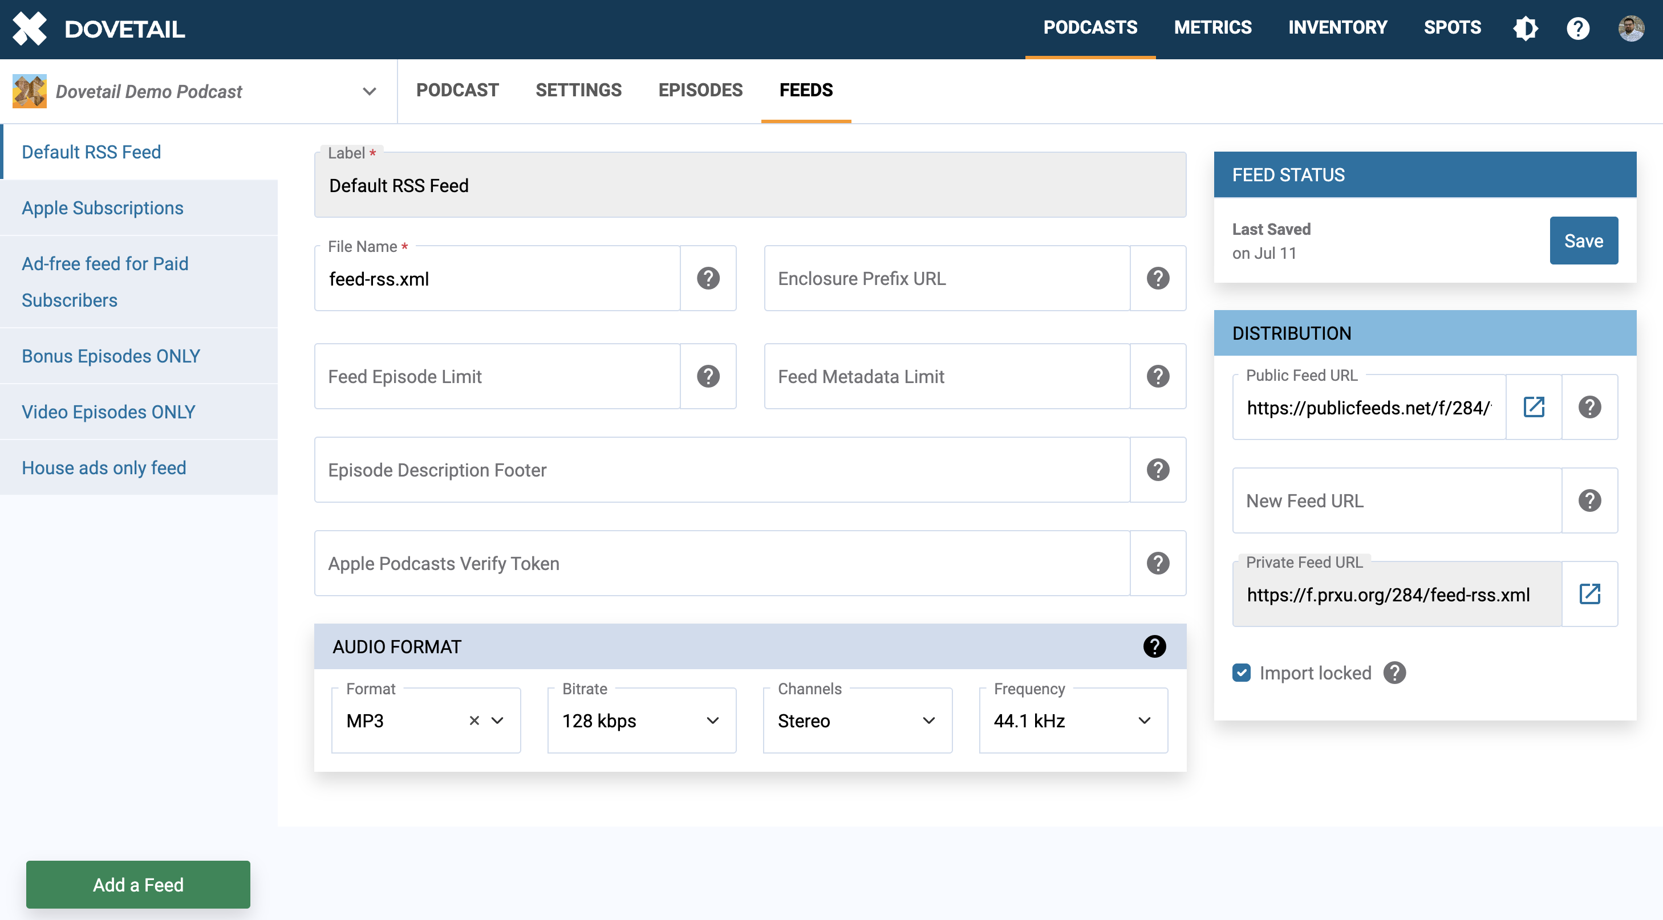Open Public Feed URL in new tab
1663x920 pixels.
click(x=1533, y=407)
